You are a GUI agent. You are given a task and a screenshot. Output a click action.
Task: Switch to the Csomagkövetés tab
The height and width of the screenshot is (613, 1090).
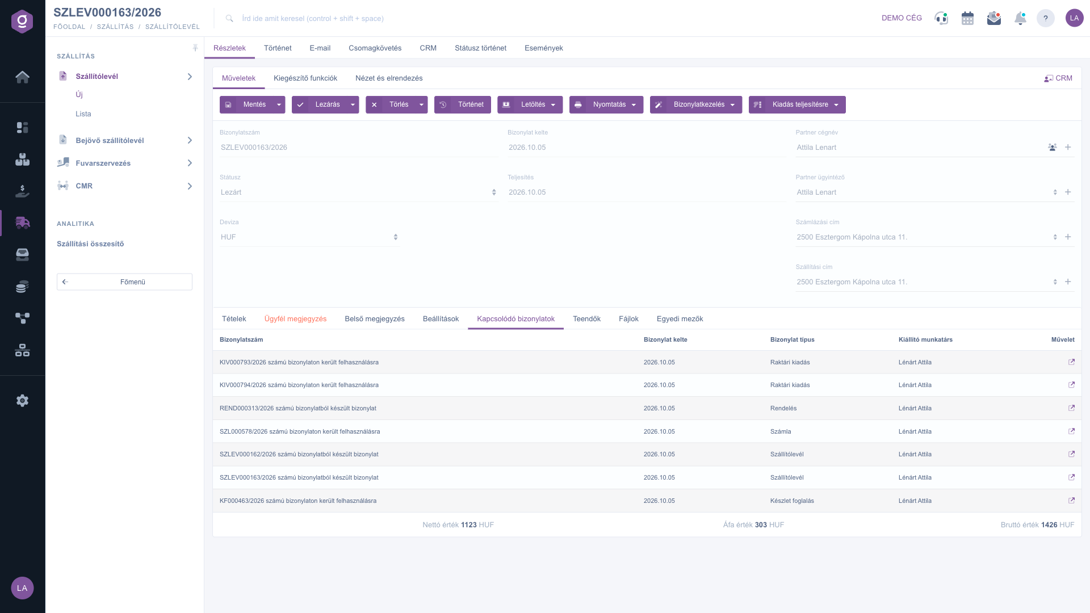375,48
